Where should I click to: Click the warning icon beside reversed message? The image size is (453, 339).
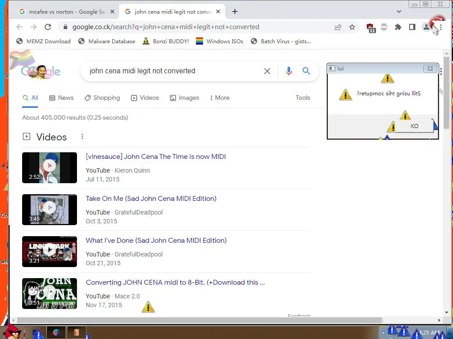pyautogui.click(x=346, y=94)
